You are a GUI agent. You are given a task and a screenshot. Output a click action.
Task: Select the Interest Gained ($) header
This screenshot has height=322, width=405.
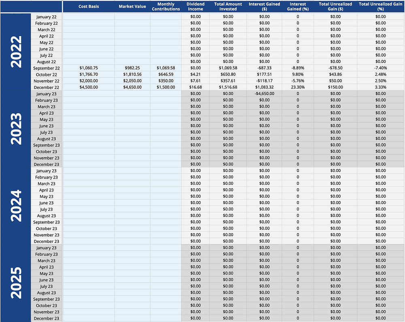click(x=264, y=6)
